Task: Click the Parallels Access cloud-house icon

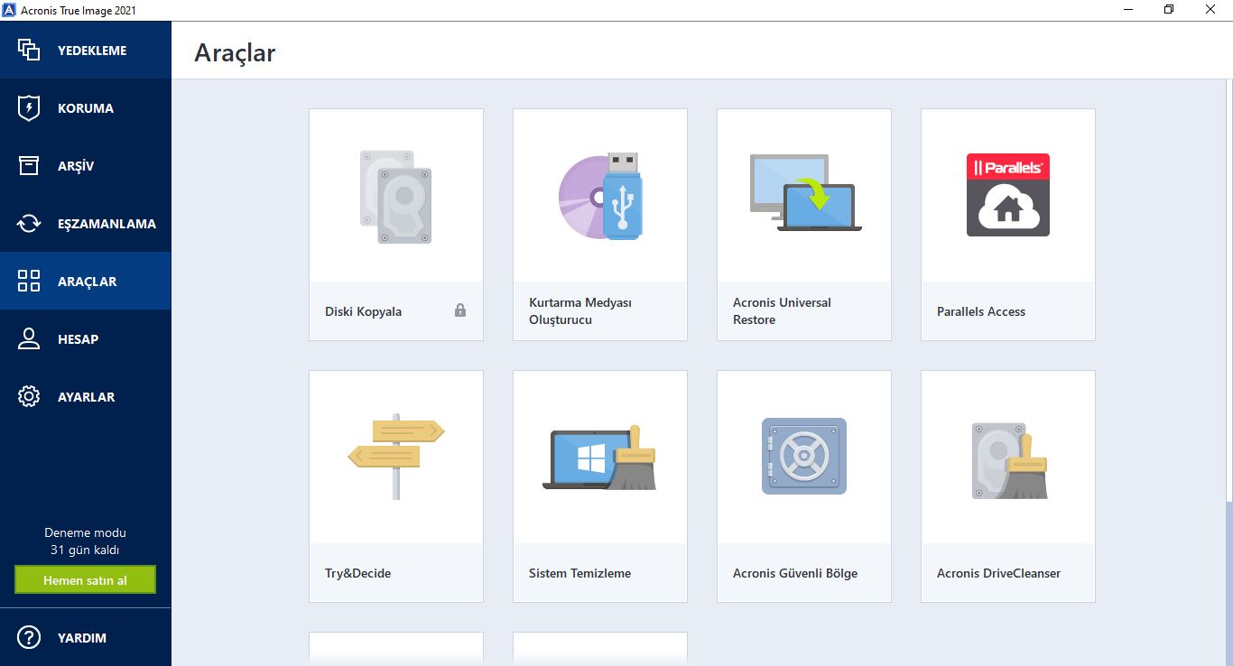Action: tap(1007, 195)
